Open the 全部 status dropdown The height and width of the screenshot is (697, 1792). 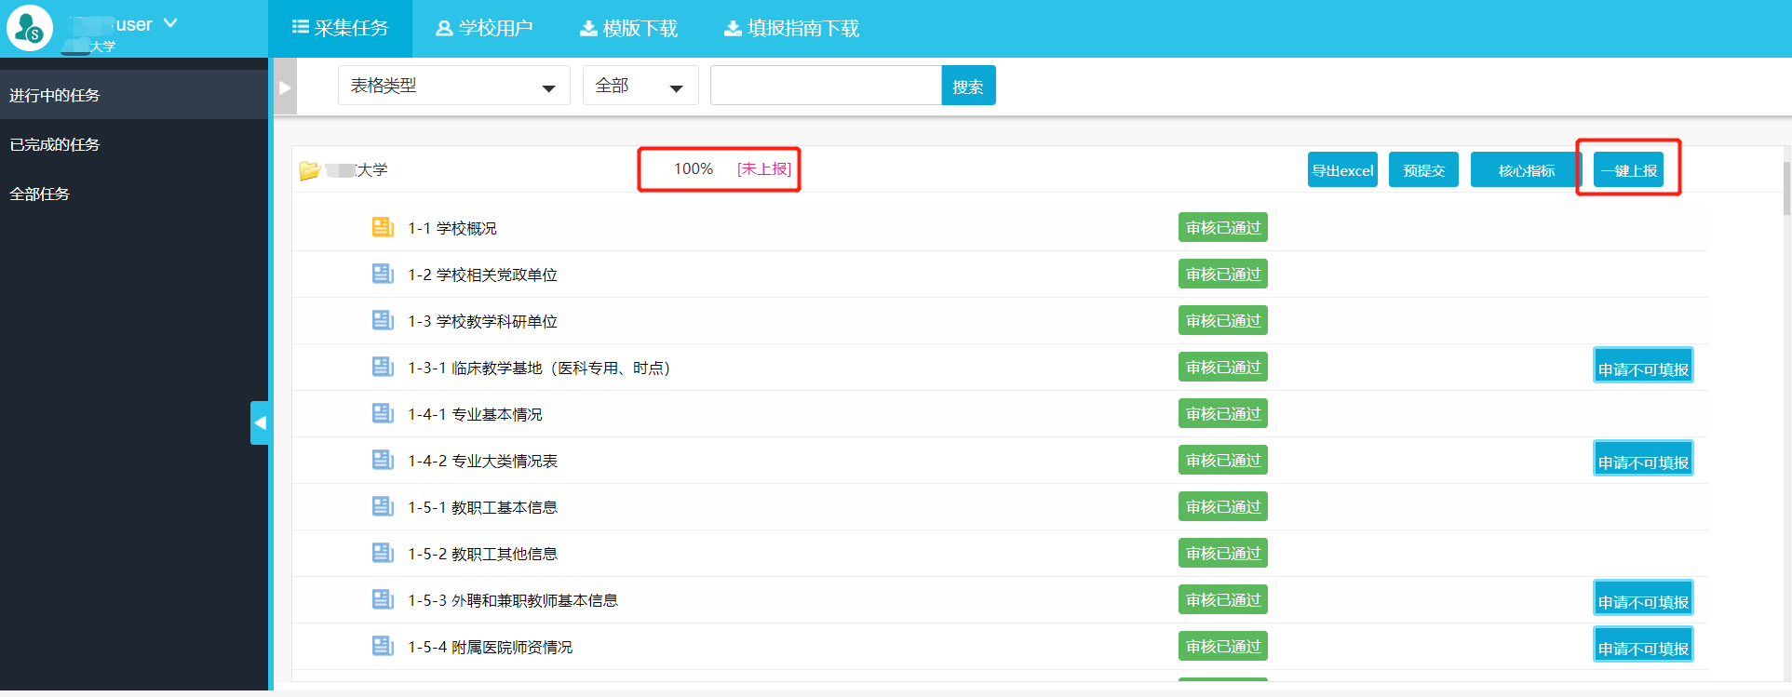(640, 86)
